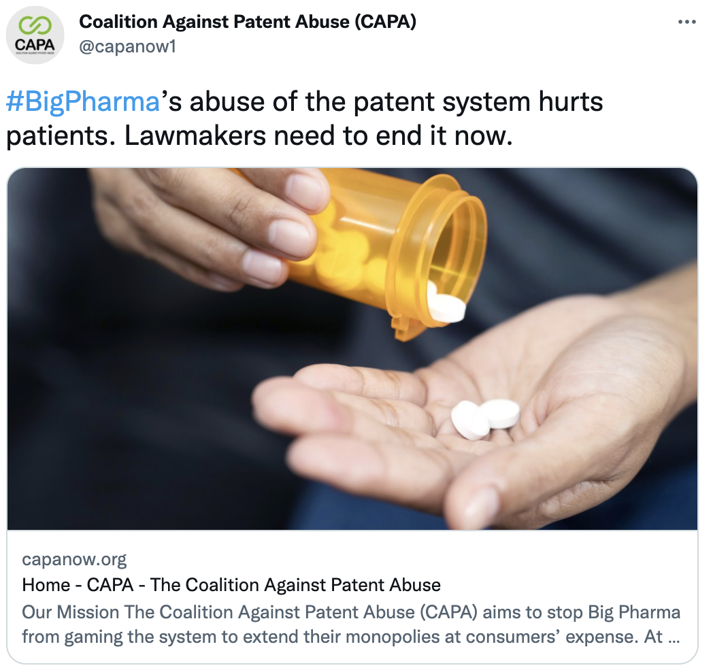Image resolution: width=713 pixels, height=670 pixels.
Task: Open the #BigPharma hashtag
Action: click(x=83, y=101)
